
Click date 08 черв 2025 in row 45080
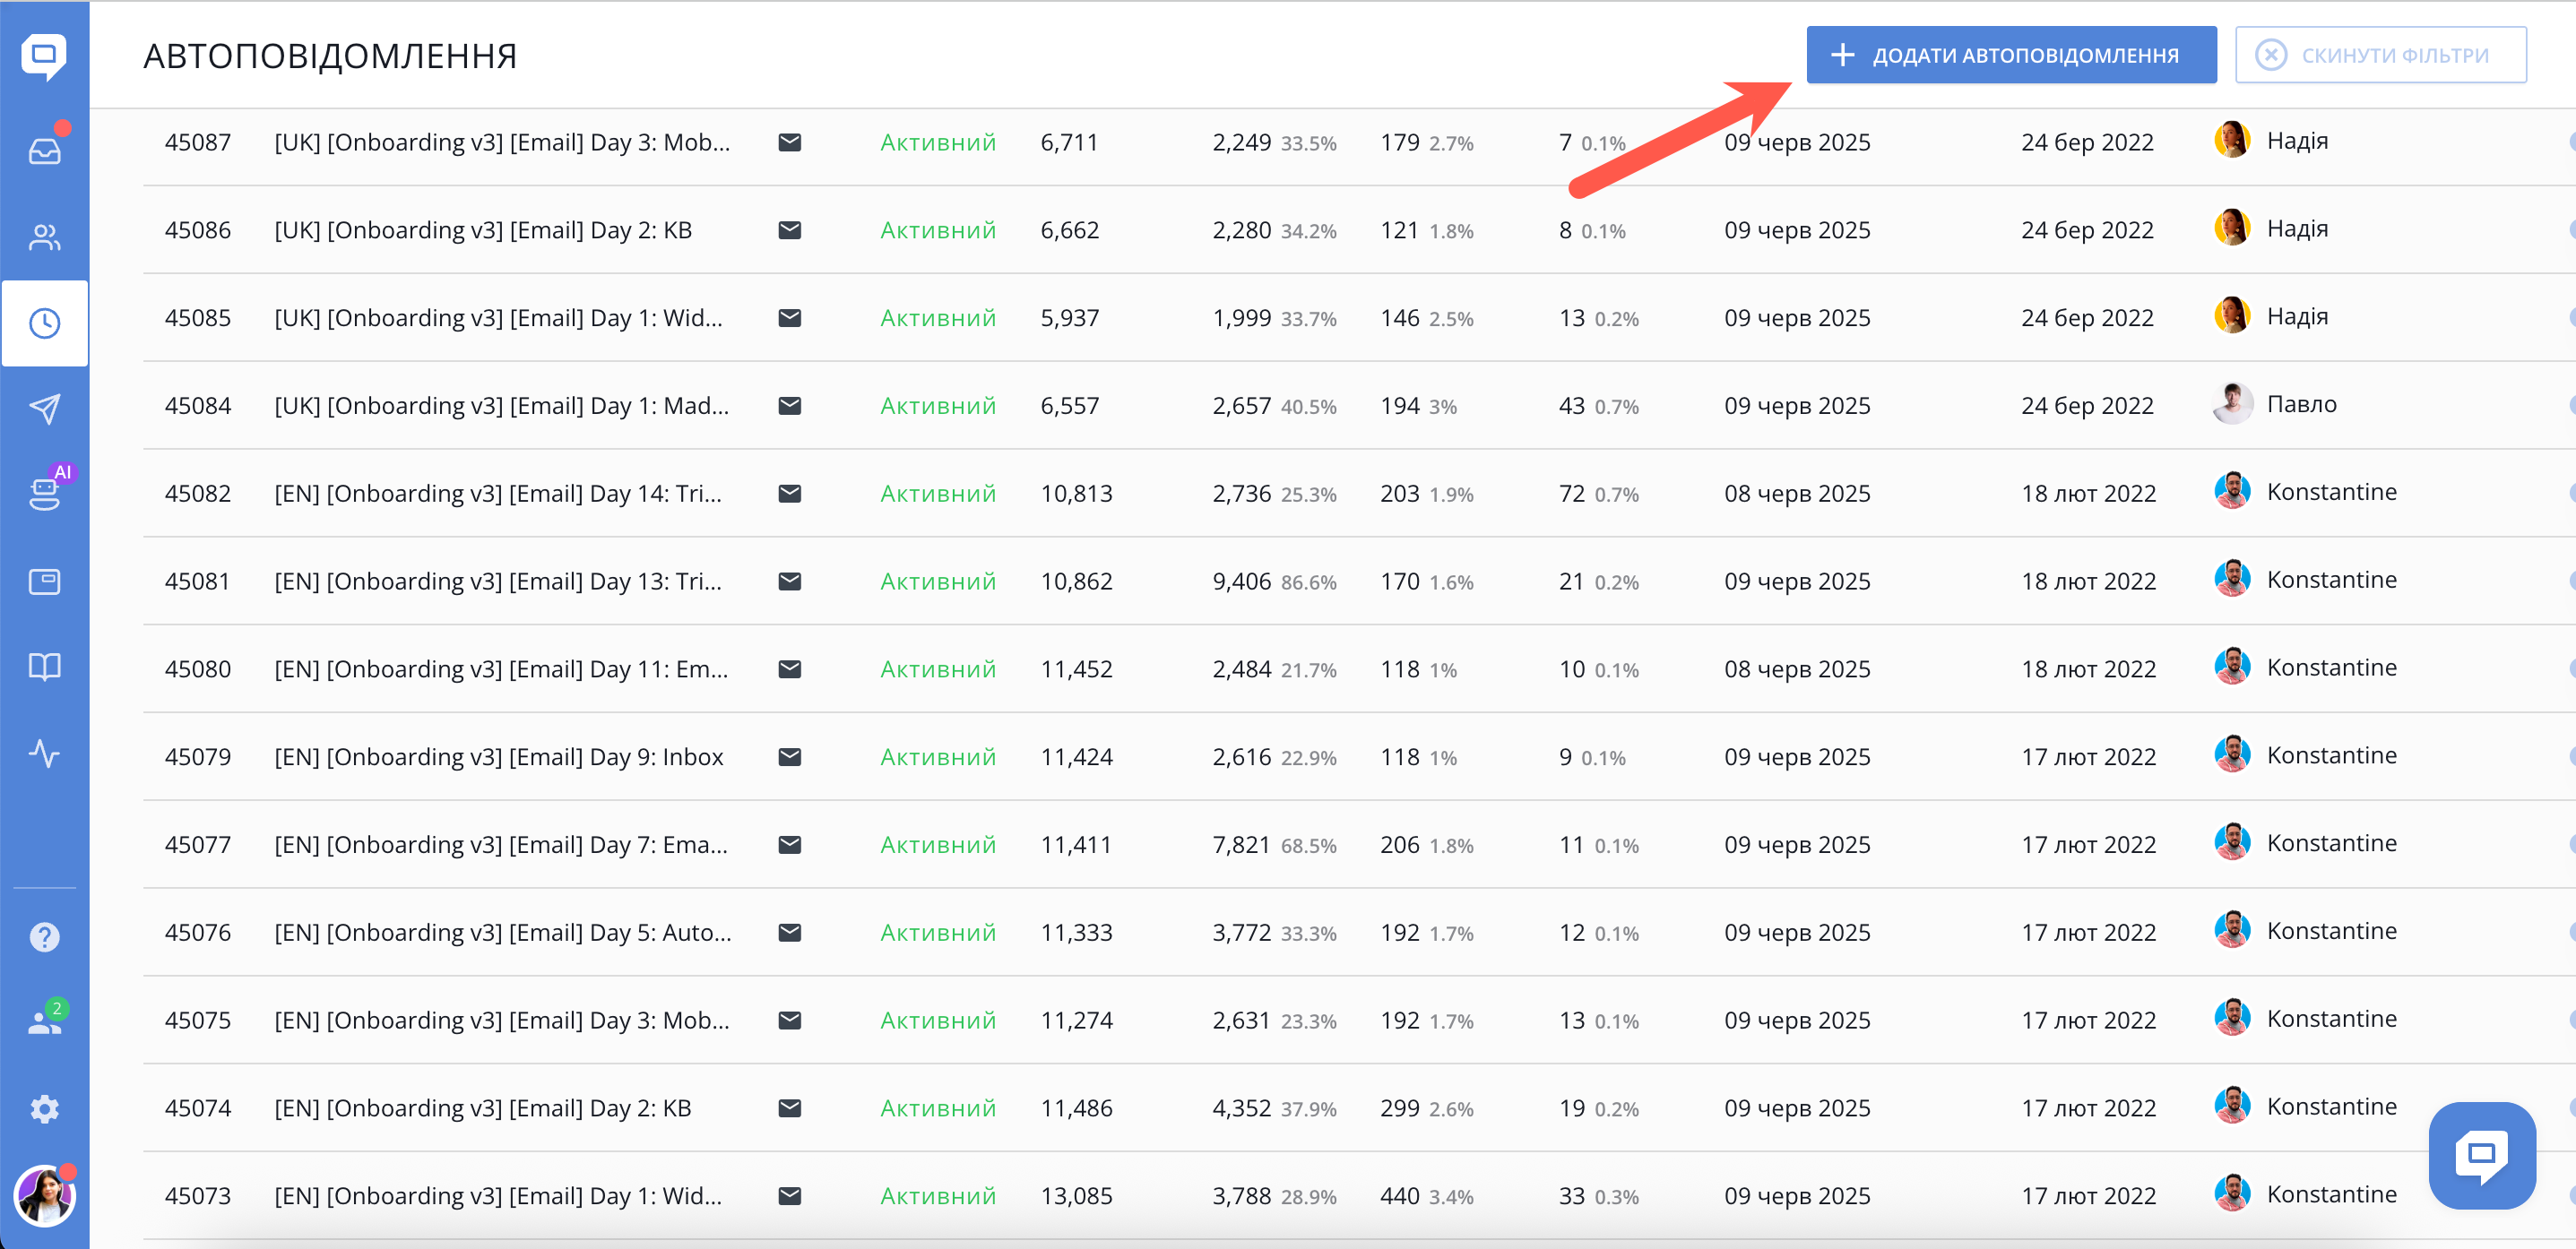point(1797,670)
